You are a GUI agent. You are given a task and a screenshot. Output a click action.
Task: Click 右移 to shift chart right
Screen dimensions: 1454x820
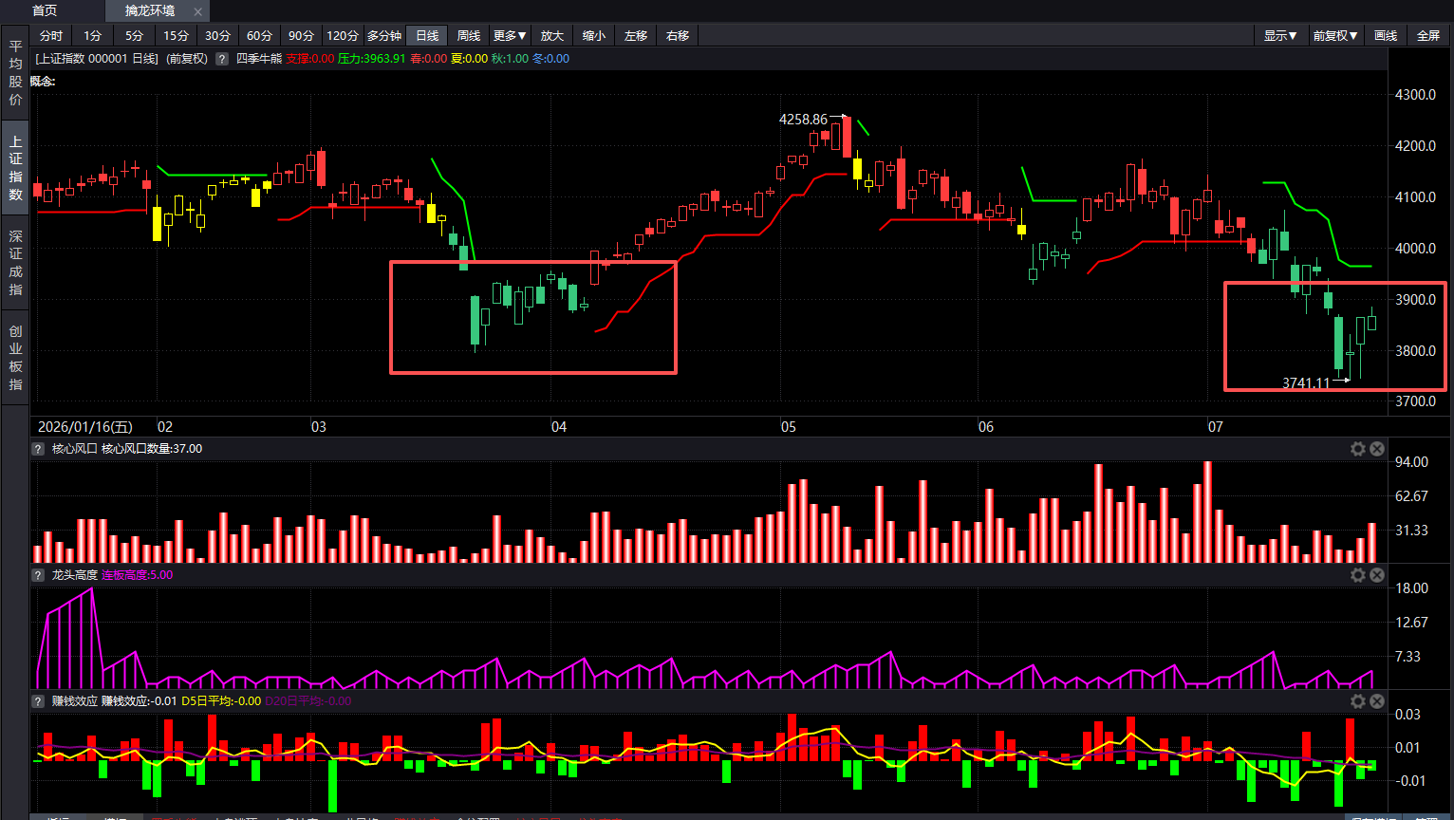coord(678,35)
